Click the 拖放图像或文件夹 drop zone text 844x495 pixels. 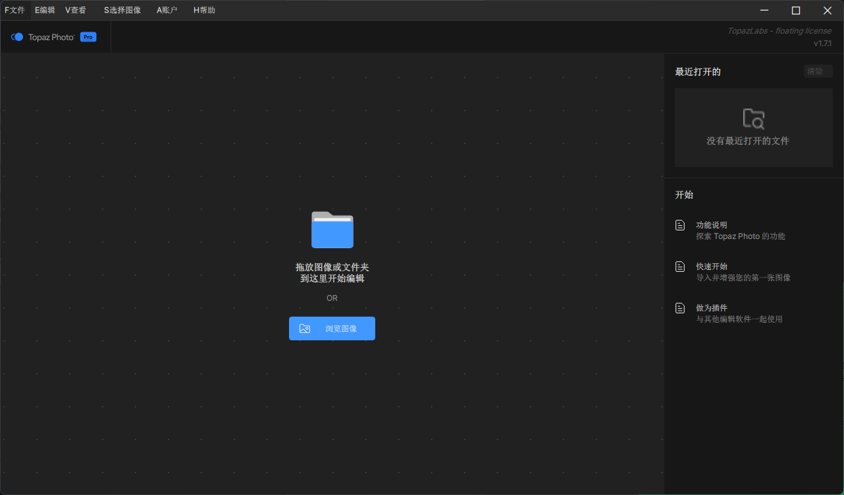(x=332, y=273)
